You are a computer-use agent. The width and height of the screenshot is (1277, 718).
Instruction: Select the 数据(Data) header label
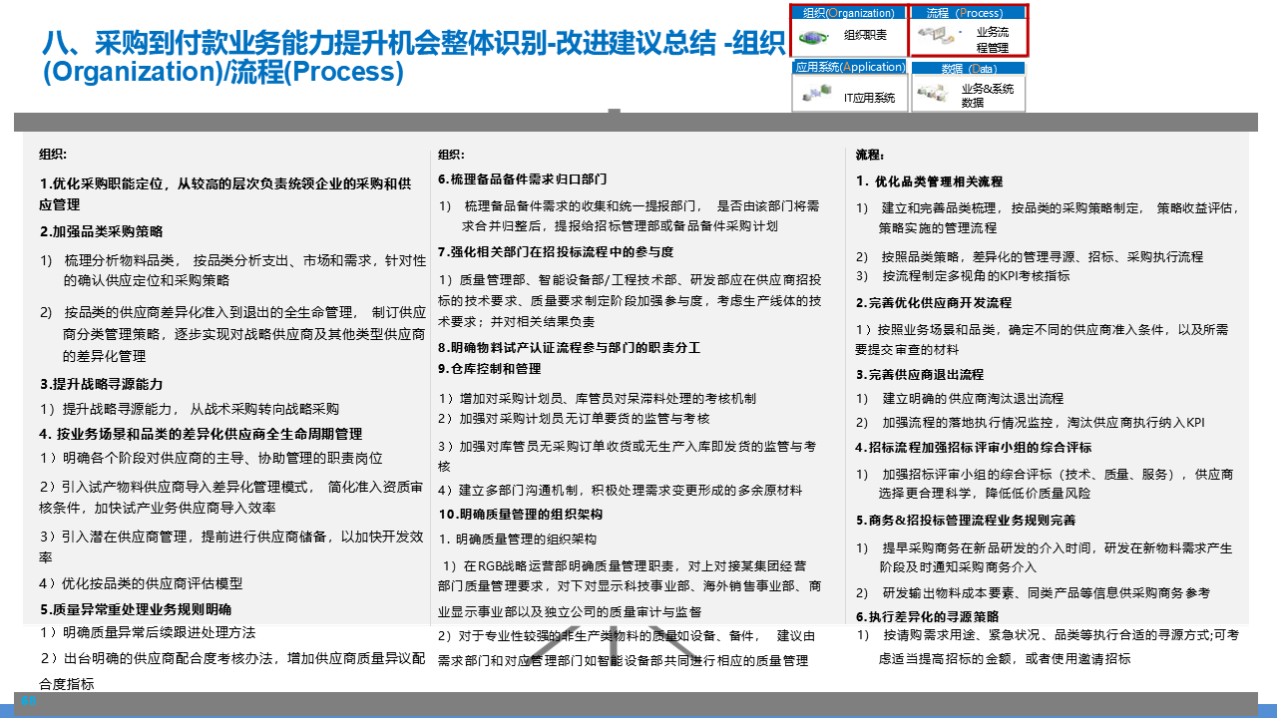(x=969, y=69)
